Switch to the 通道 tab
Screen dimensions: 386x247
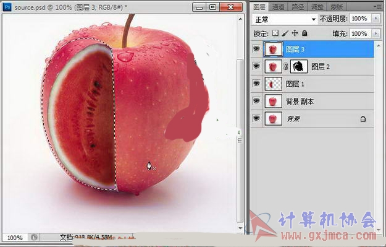click(278, 7)
